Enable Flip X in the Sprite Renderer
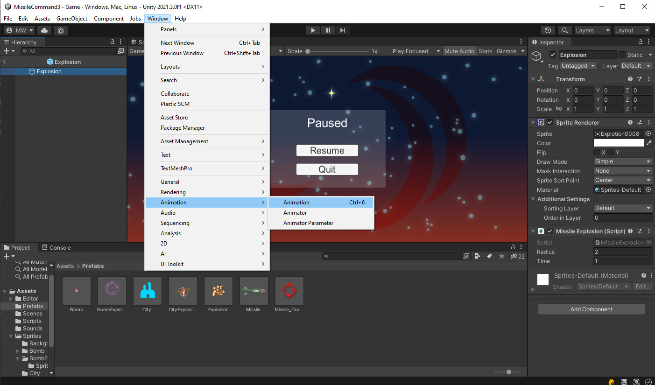 pos(596,152)
